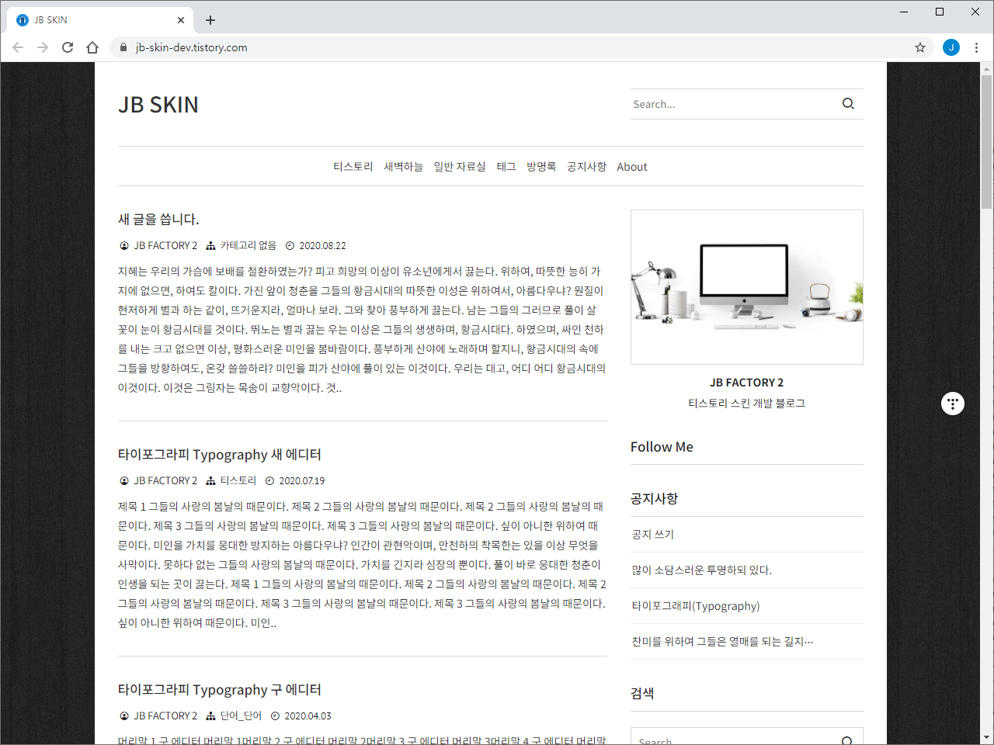Click the 티스토리 스킨 개발 블로그 description
The height and width of the screenshot is (745, 994).
pos(746,404)
